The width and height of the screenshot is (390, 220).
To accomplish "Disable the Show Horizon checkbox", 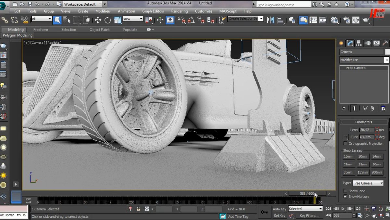I will pos(345,197).
